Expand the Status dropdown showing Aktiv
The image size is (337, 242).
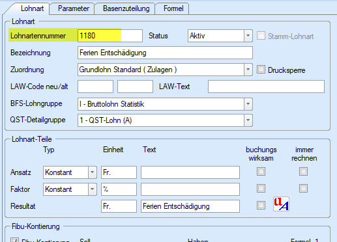click(248, 36)
